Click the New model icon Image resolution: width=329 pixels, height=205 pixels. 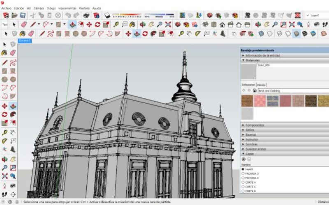[x=6, y=15]
